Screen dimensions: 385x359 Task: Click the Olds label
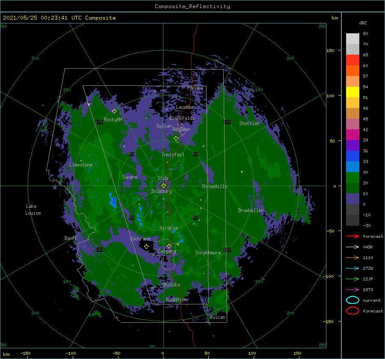coord(163,178)
